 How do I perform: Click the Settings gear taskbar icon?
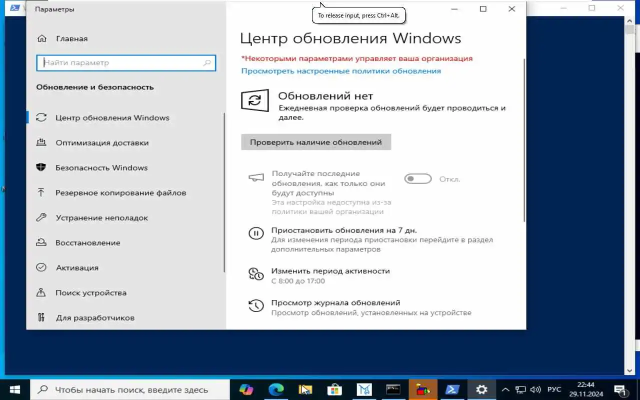coord(481,389)
